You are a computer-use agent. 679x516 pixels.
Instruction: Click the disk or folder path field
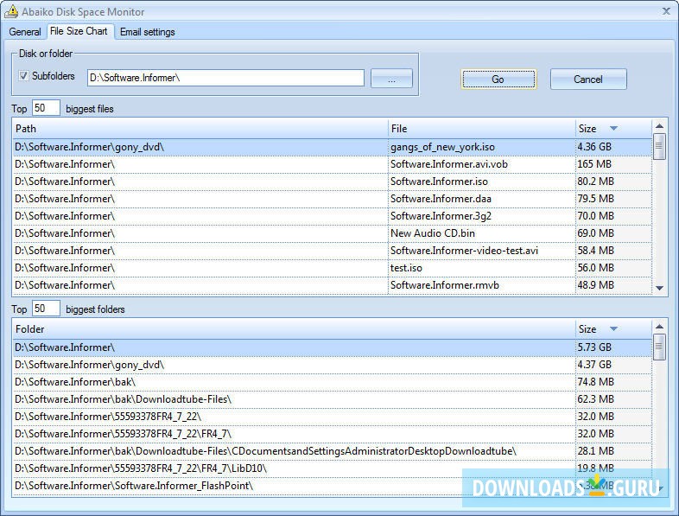pos(225,79)
